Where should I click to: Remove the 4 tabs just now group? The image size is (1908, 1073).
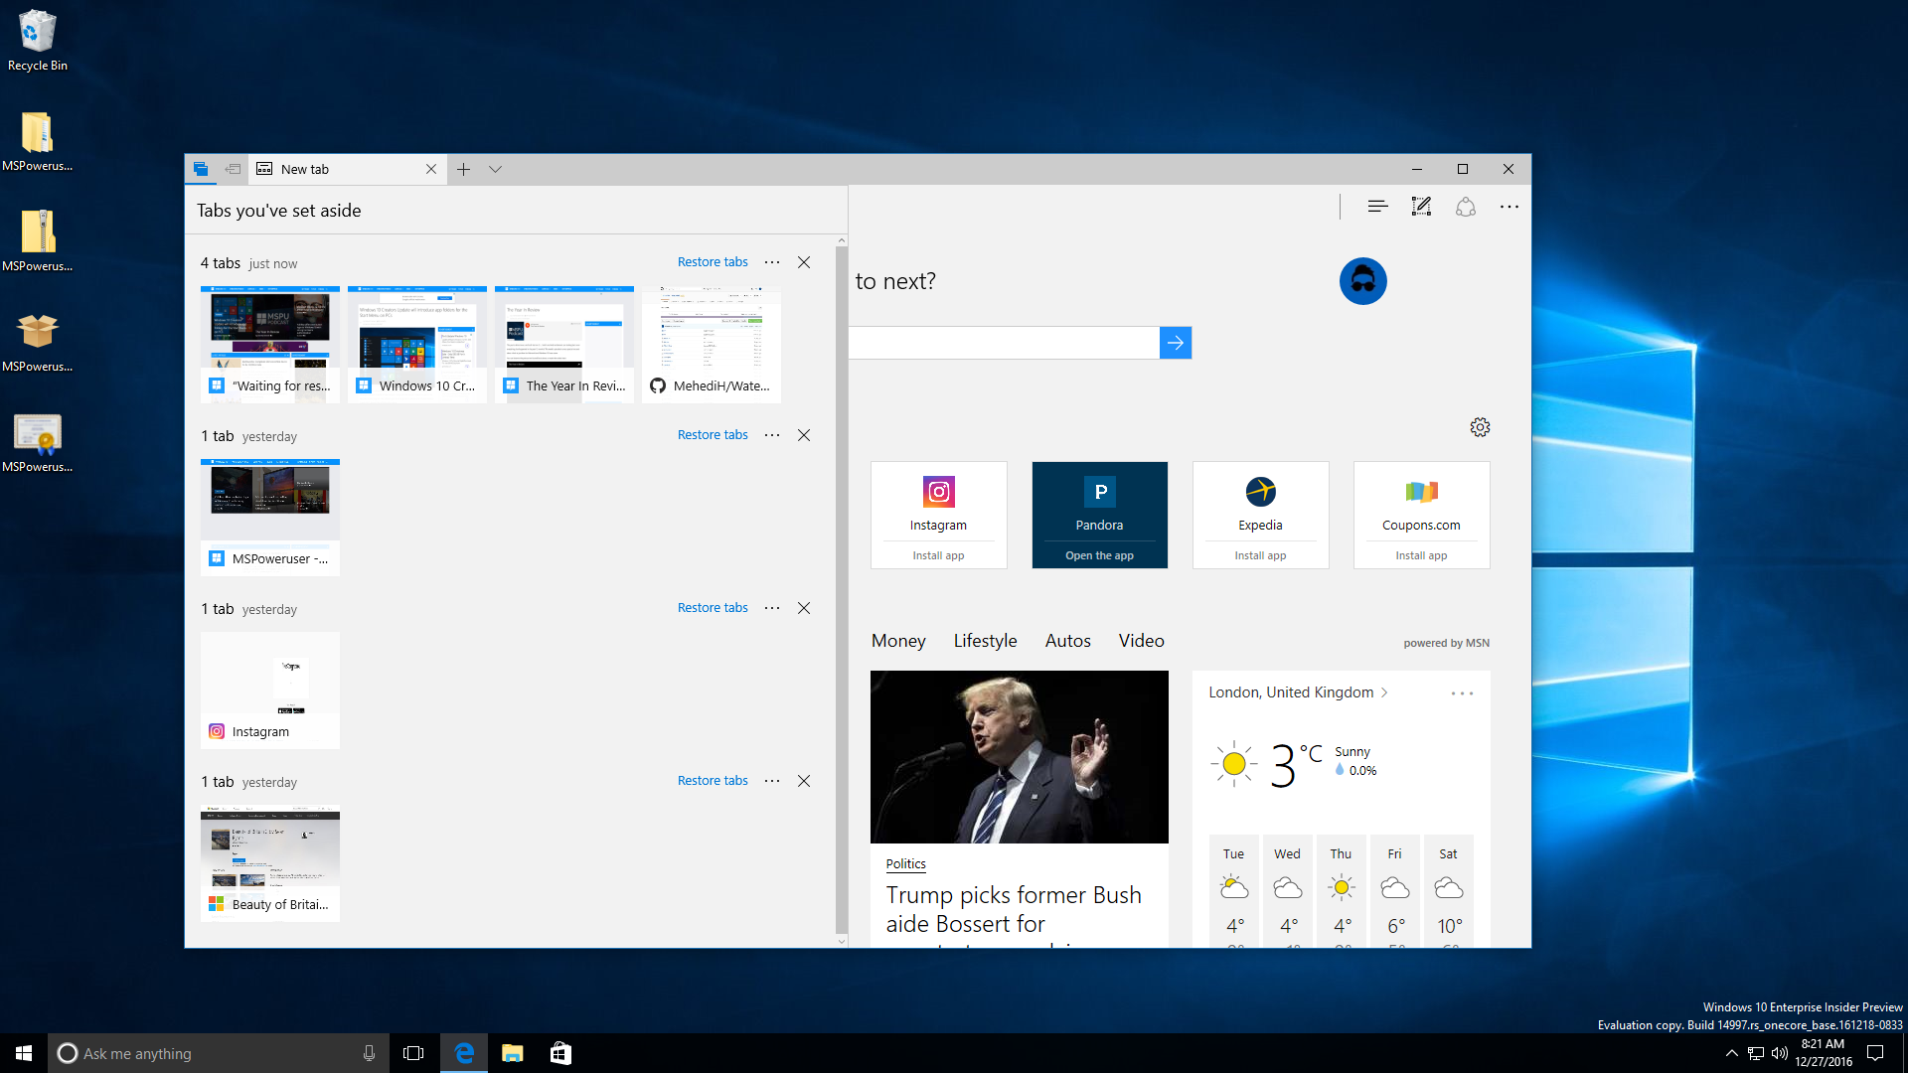point(804,262)
